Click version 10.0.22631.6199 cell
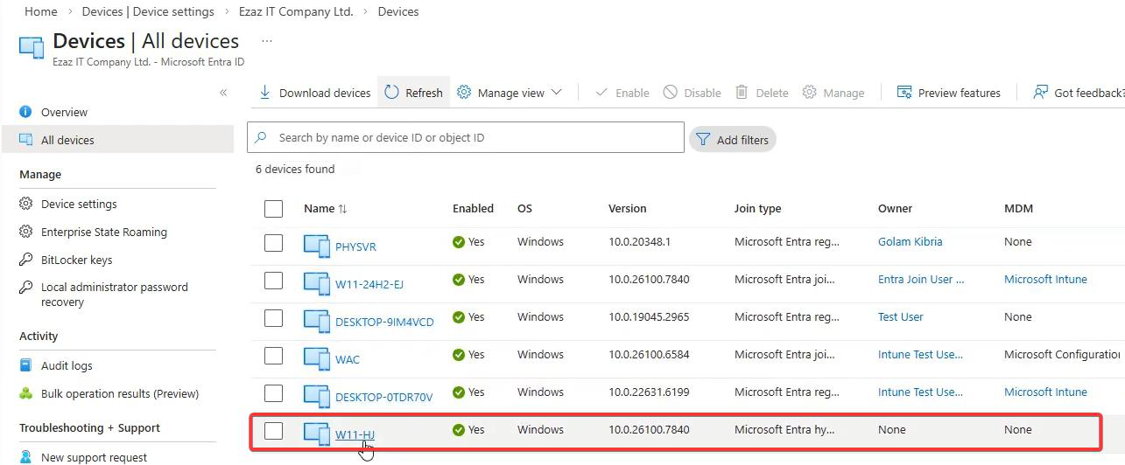1125x465 pixels. 649,392
